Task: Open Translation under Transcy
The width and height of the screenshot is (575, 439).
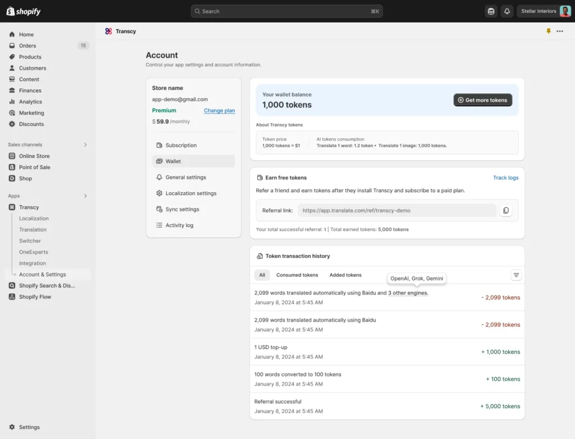Action: pos(33,229)
